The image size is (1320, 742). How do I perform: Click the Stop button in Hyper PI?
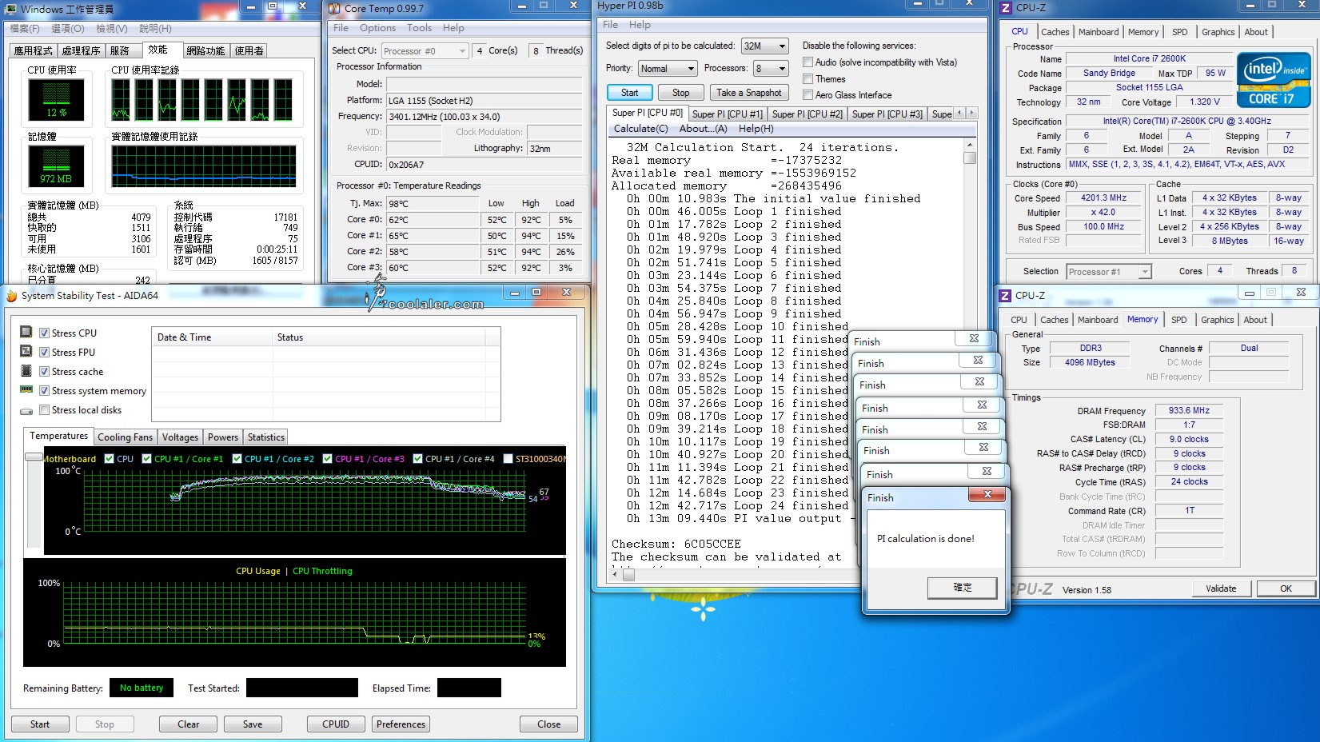(x=680, y=93)
